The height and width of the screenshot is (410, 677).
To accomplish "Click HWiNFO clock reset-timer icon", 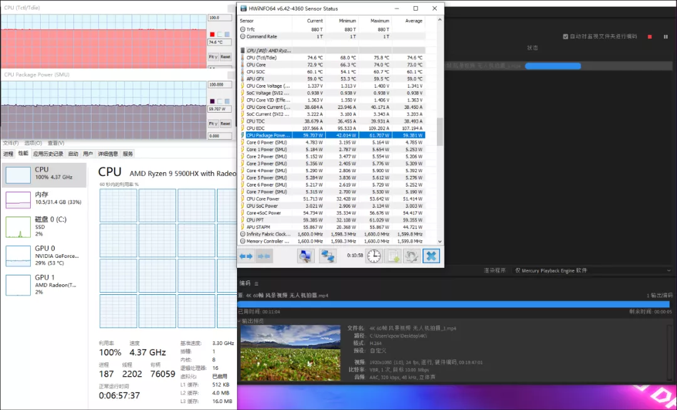I will [x=374, y=256].
